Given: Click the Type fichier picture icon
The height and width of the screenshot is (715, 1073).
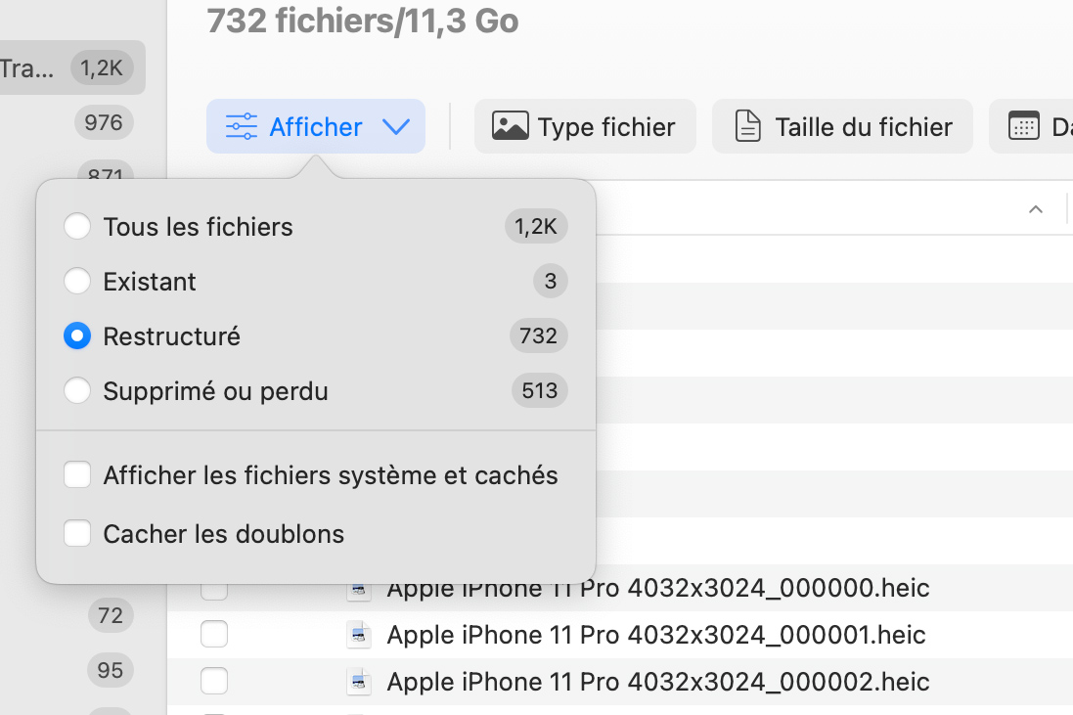Looking at the screenshot, I should (510, 127).
